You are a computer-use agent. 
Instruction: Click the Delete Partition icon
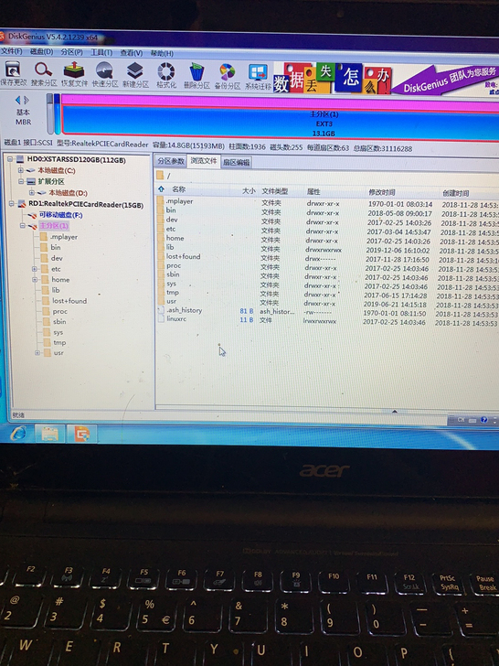196,76
